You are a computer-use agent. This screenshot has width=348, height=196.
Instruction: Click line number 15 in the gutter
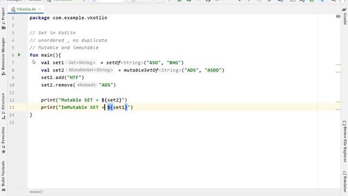11,122
